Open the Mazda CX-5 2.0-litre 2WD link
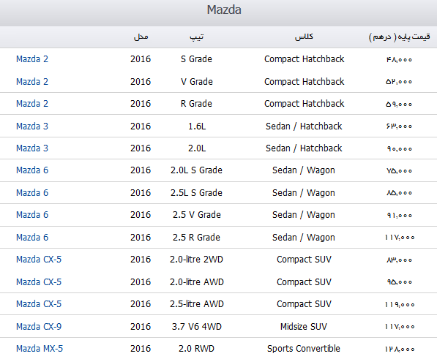 pos(39,259)
